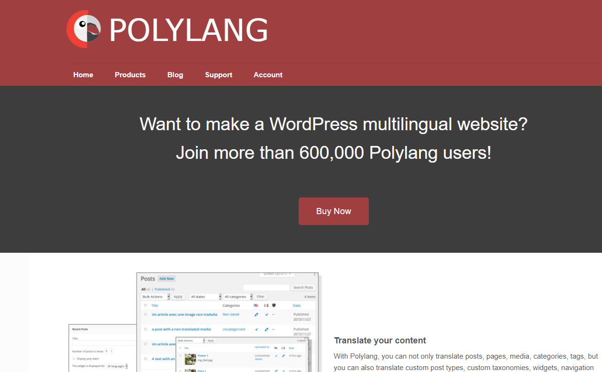
Task: Tick the select-all checkbox beside File header
Action: click(180, 348)
